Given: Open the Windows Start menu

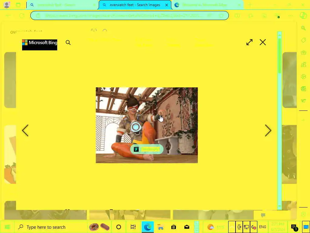Looking at the screenshot, I should (x=8, y=227).
